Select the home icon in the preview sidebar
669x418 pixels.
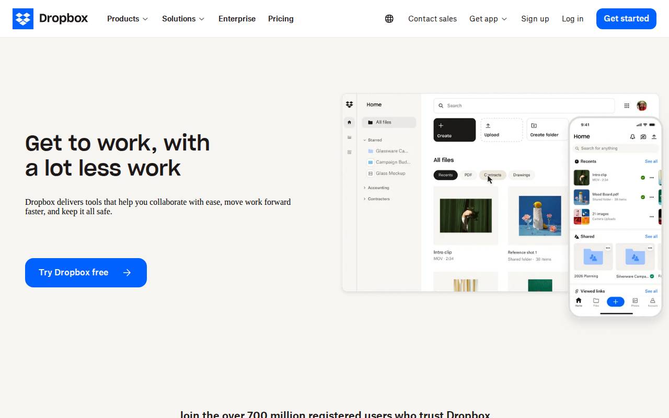(350, 122)
